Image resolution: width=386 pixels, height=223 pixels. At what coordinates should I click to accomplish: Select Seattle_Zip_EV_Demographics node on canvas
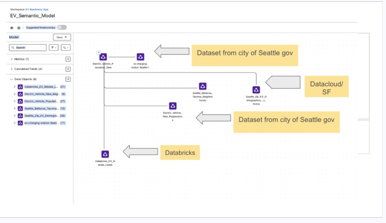256,90
